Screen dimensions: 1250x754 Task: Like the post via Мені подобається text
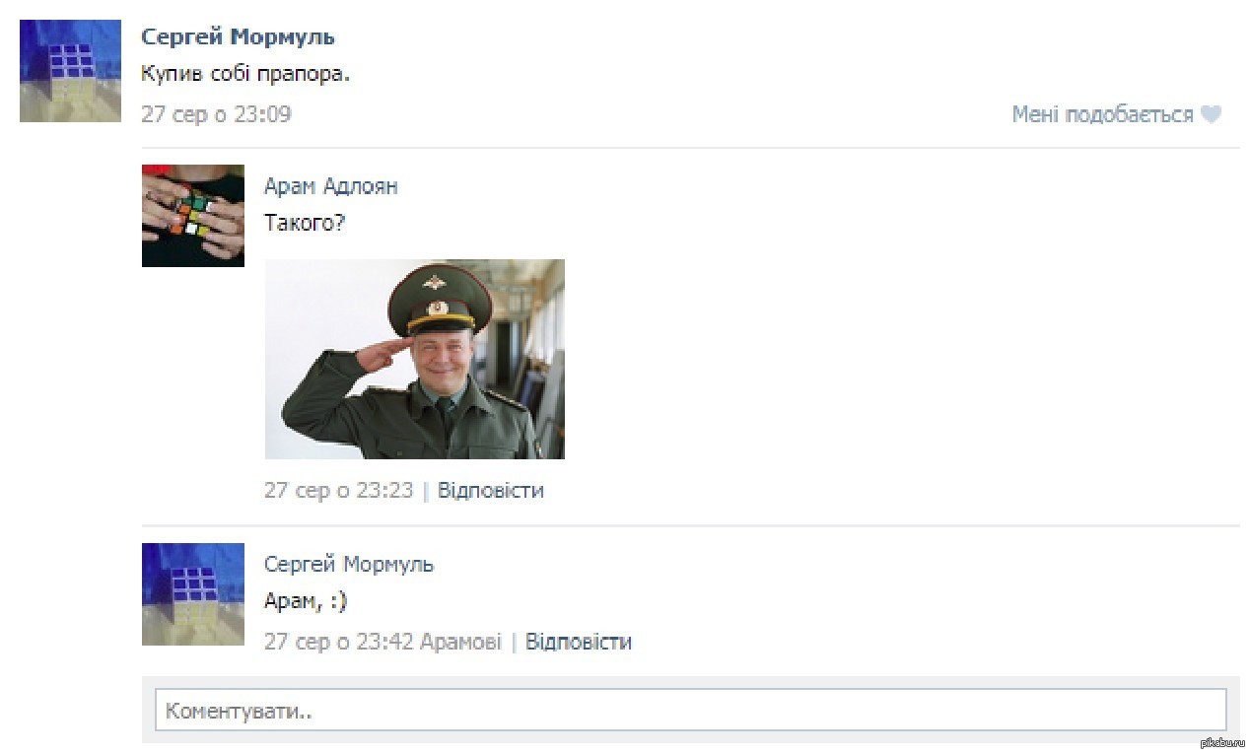[x=1102, y=114]
